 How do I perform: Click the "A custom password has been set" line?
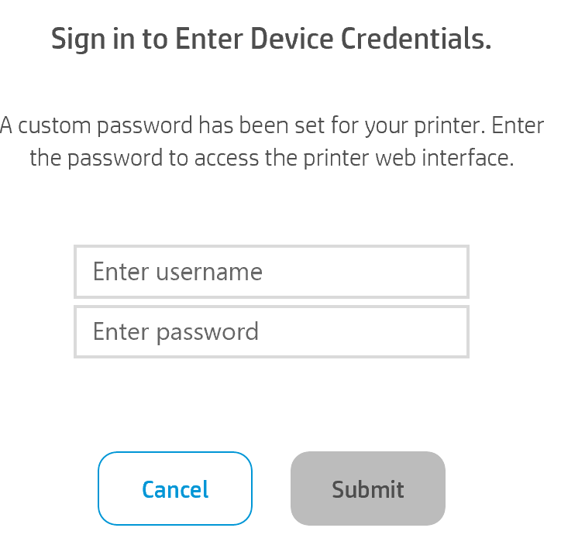point(271,125)
